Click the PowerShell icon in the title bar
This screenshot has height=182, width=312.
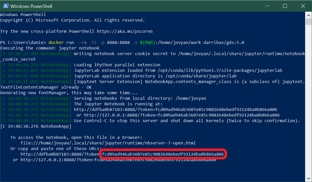coord(6,6)
